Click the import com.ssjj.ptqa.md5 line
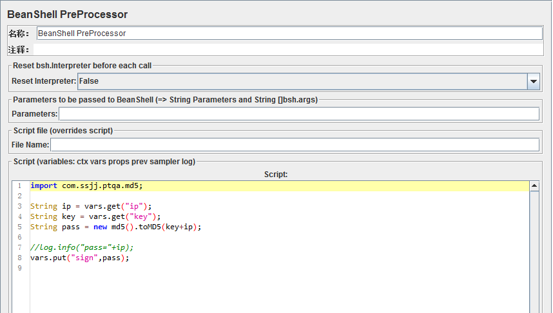Image resolution: width=553 pixels, height=313 pixels. tap(86, 185)
